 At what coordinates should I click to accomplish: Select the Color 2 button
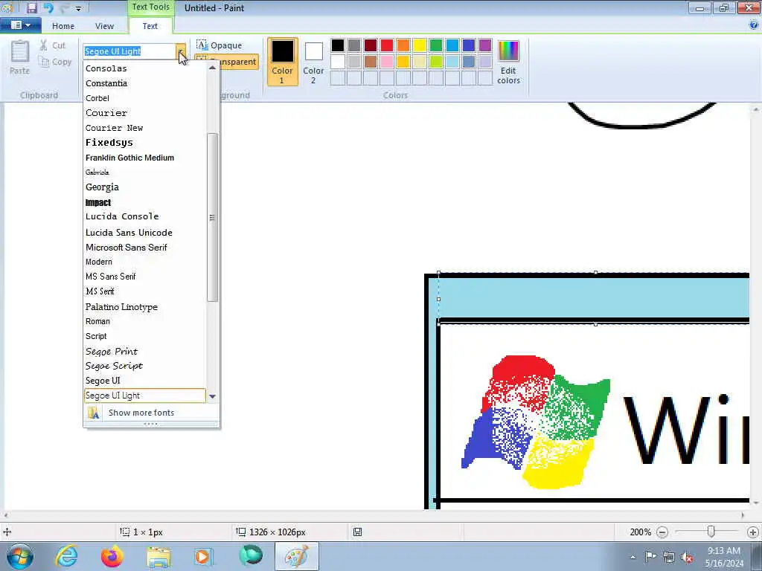point(313,62)
